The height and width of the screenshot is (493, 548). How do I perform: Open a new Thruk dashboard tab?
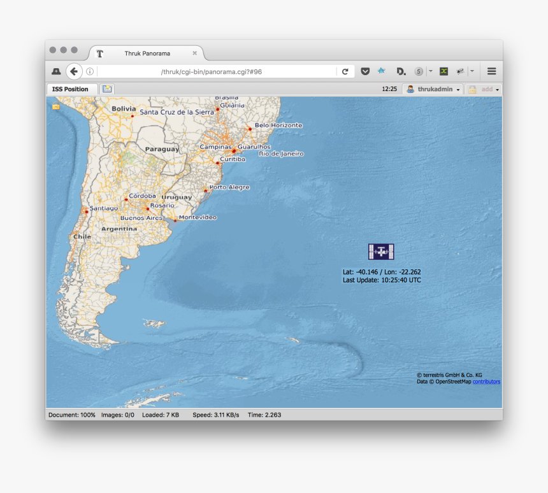106,89
